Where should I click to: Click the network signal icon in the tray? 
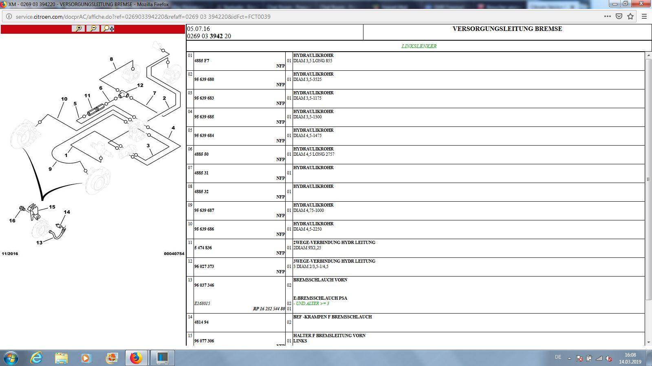click(x=599, y=358)
